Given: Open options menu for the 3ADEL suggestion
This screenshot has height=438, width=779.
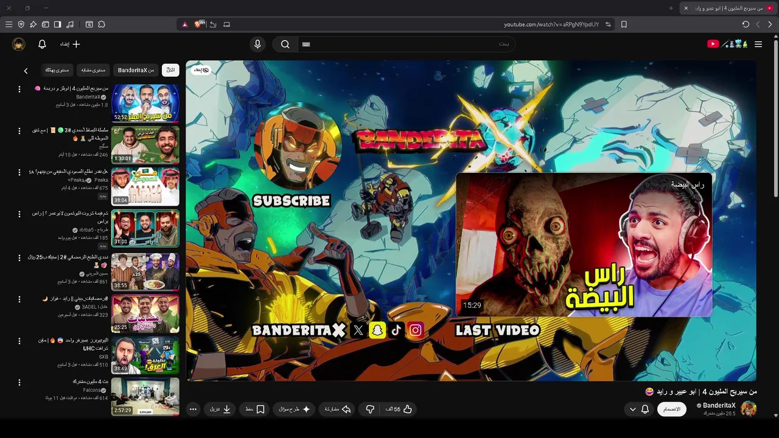Looking at the screenshot, I should coord(19,299).
